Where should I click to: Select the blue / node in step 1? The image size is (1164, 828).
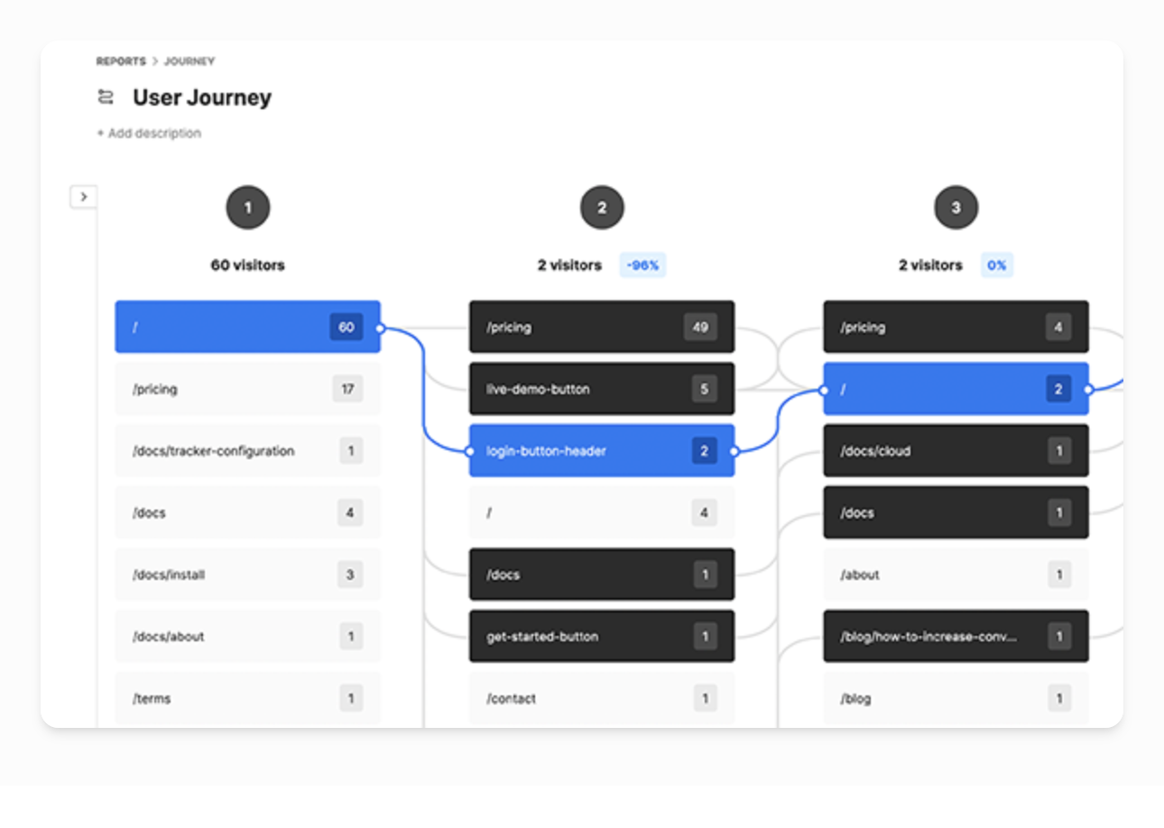coord(247,327)
